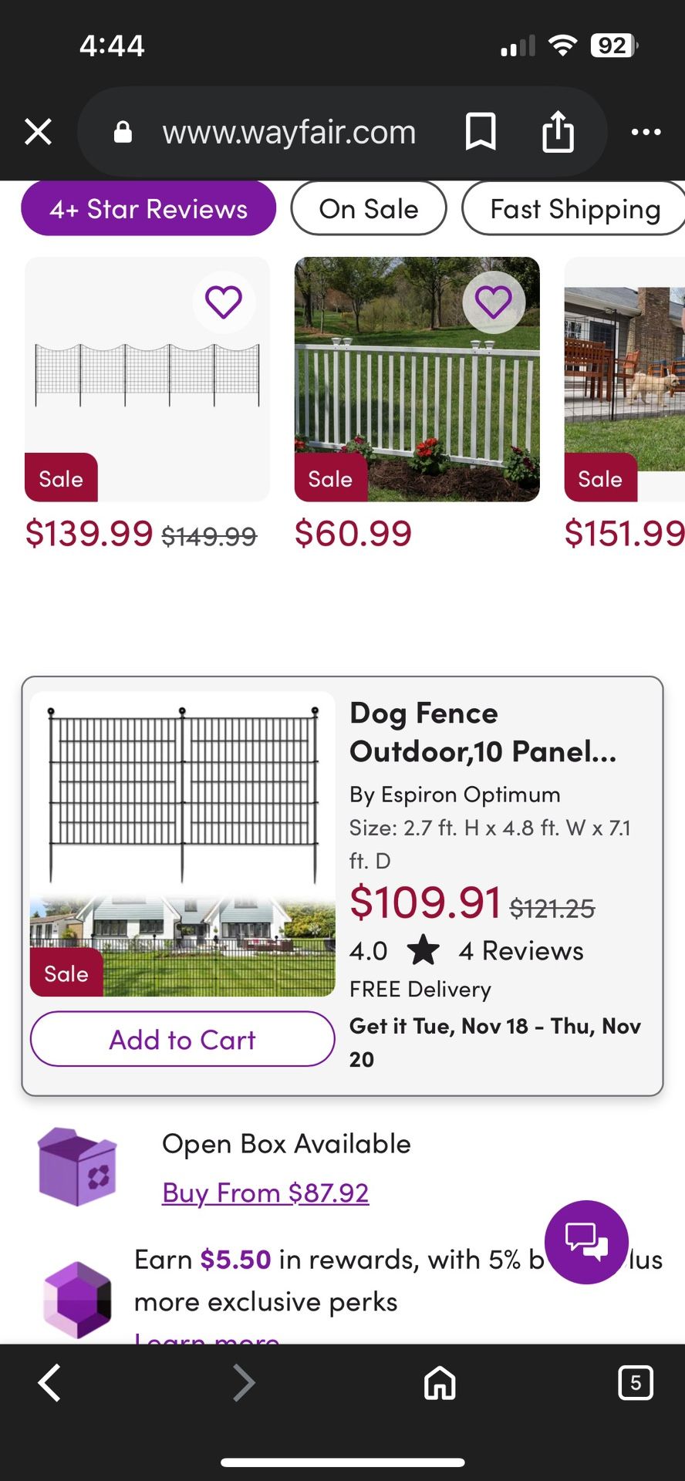Open the live chat bubble icon
685x1481 pixels.
coord(586,1242)
